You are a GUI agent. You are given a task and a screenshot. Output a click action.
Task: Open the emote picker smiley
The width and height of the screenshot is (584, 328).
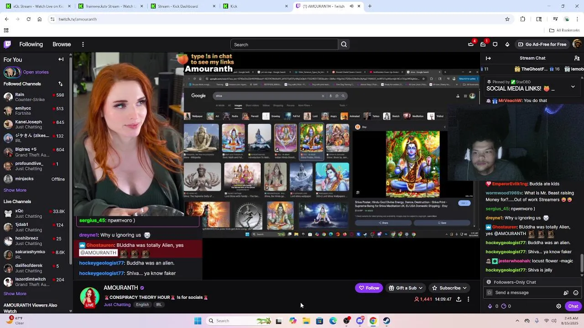pos(576,293)
